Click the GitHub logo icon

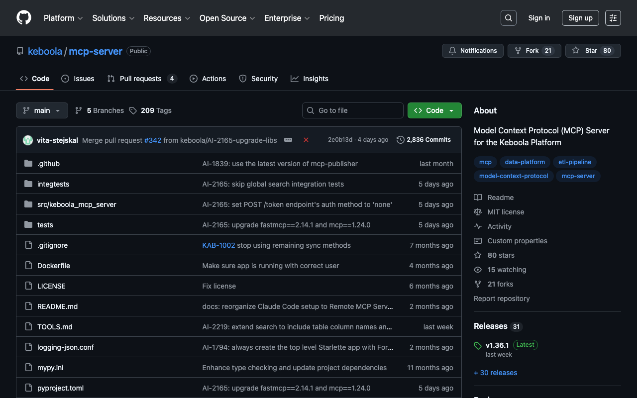(24, 18)
